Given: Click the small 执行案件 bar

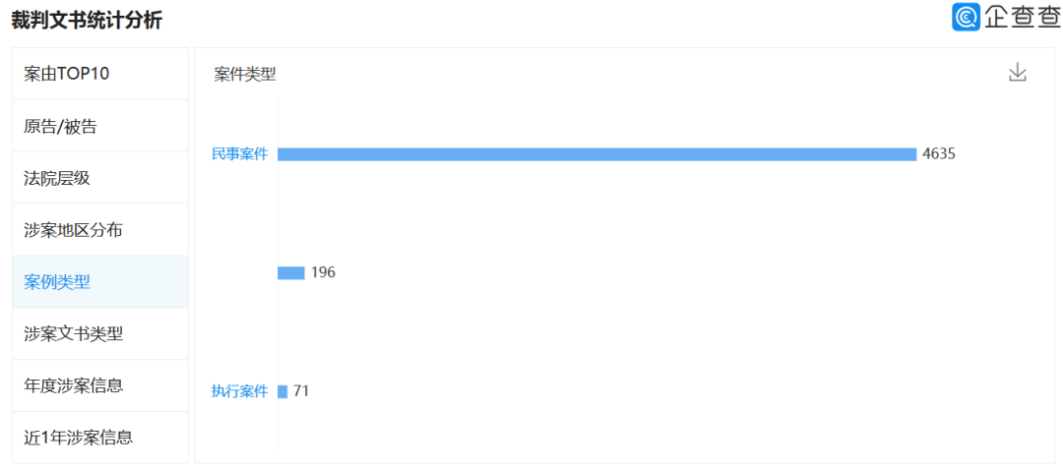Looking at the screenshot, I should click(x=282, y=391).
